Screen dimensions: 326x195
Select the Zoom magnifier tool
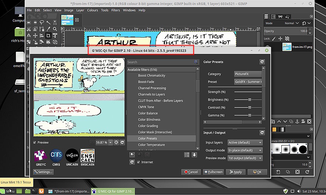(x=55, y=29)
